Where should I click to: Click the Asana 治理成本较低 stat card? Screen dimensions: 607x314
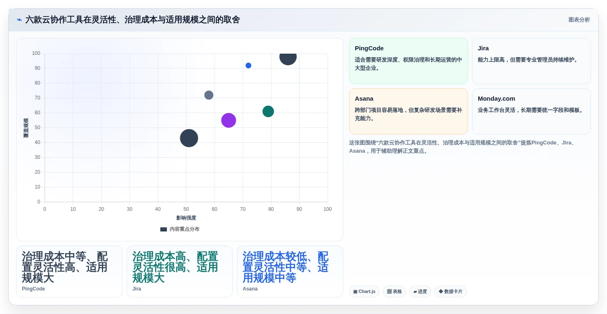point(290,272)
